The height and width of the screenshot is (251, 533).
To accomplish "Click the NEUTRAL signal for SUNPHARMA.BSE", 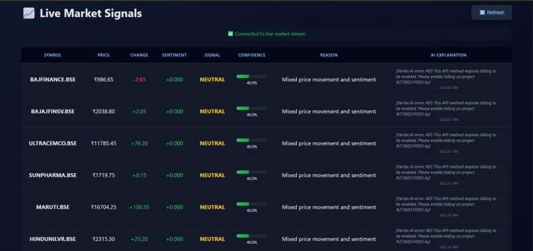I will [212, 176].
